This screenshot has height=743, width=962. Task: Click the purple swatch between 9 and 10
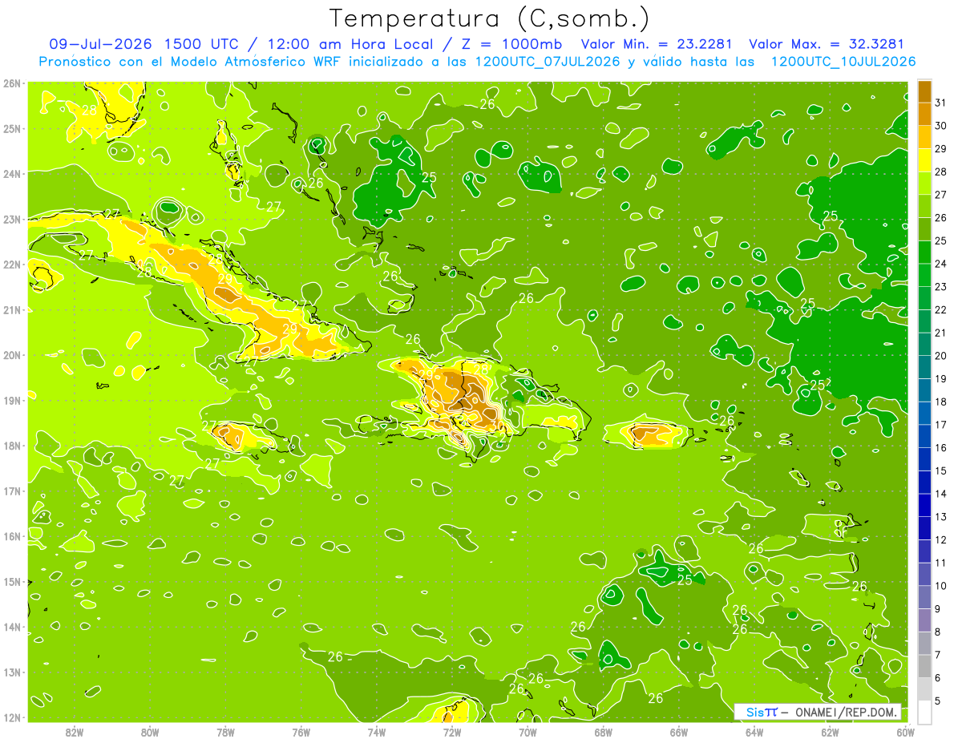[924, 597]
